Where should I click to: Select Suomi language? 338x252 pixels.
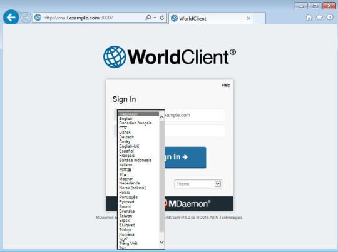tap(125, 206)
